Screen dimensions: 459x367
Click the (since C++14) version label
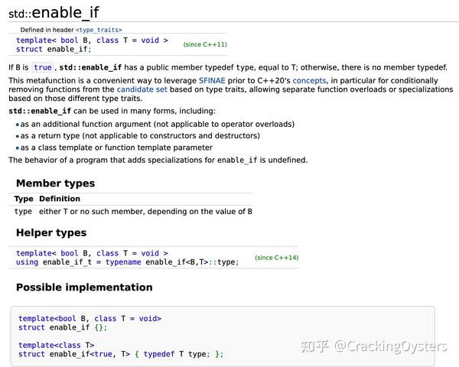276,258
